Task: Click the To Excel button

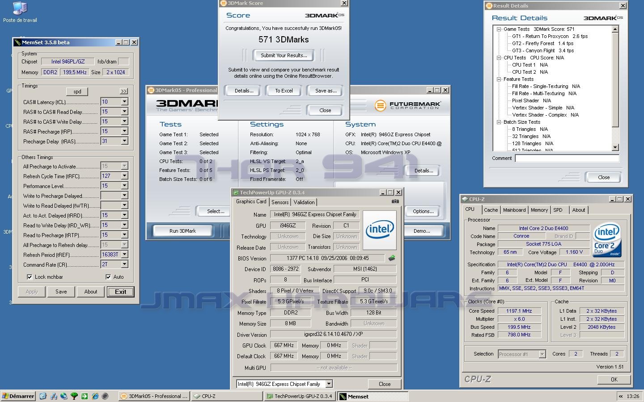Action: (x=284, y=91)
